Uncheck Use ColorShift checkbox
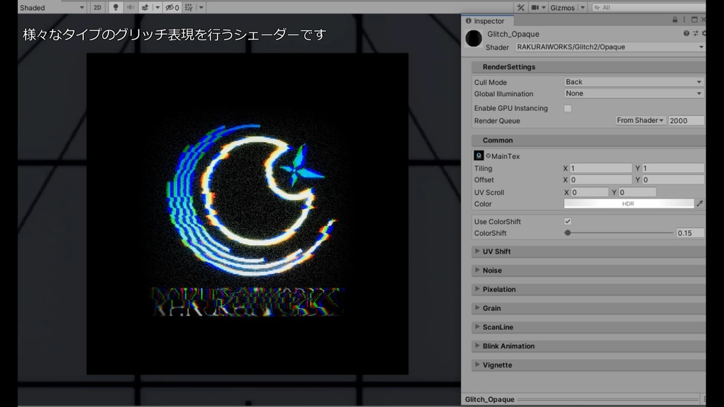This screenshot has height=407, width=724. click(568, 221)
